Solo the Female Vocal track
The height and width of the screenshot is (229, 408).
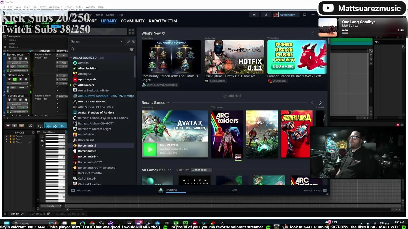(20, 100)
